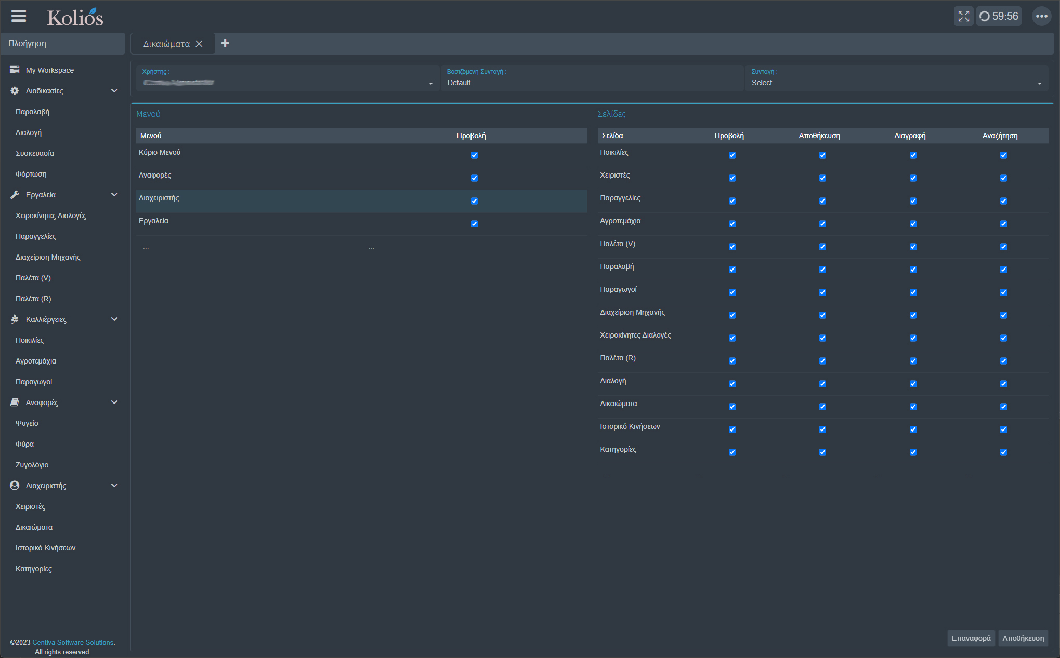Open Διαχείριση Μηχανής in sidebar
Image resolution: width=1060 pixels, height=658 pixels.
point(48,257)
